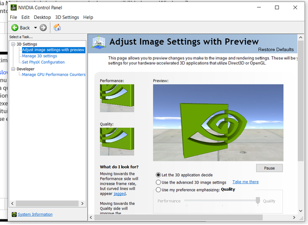This screenshot has height=225, width=308.
Task: Open the 3D Settings menu
Action: click(67, 17)
